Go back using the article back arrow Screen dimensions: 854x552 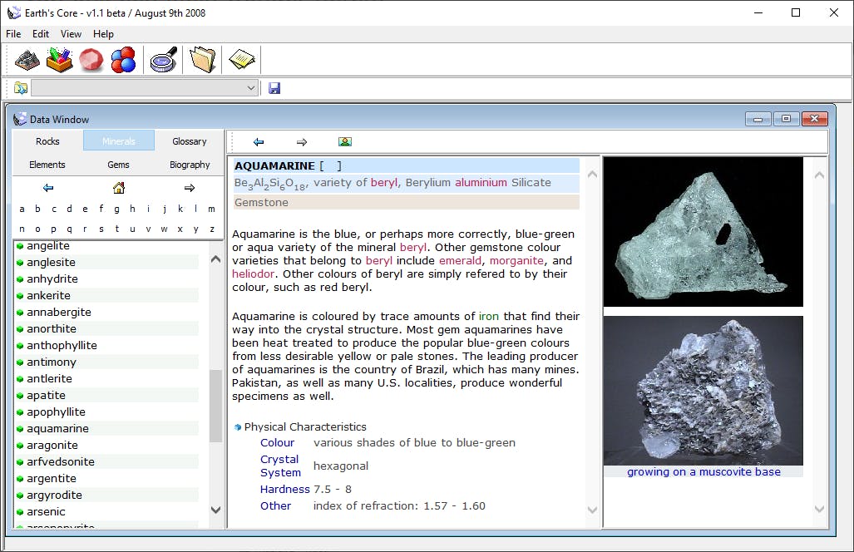[259, 142]
